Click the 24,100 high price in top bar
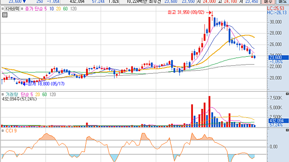The height and width of the screenshot is (162, 289). tap(230, 1)
